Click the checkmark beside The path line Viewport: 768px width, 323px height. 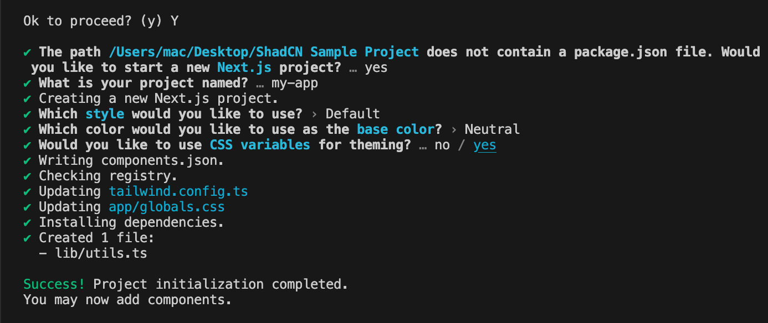point(27,52)
